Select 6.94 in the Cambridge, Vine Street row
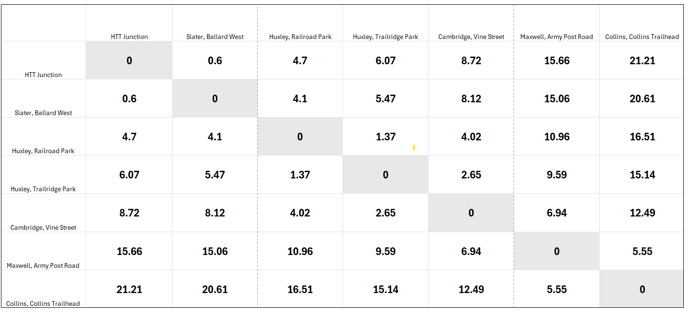 [x=556, y=213]
